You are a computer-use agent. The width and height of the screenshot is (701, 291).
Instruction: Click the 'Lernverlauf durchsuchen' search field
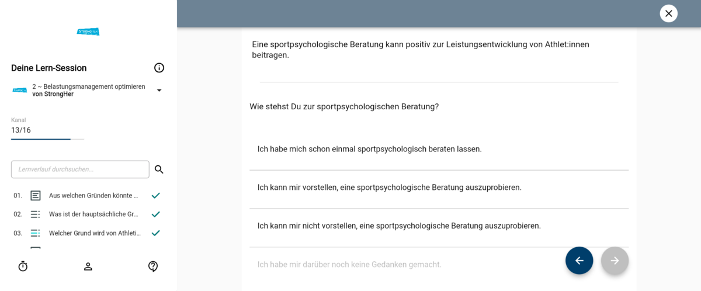click(80, 169)
